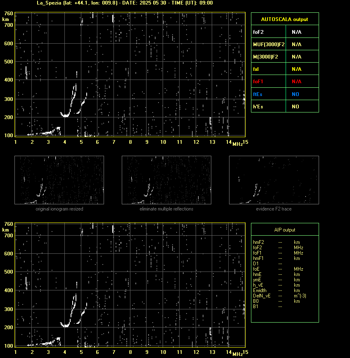Click the 'eliminate multiple reflections' caption

(166, 209)
